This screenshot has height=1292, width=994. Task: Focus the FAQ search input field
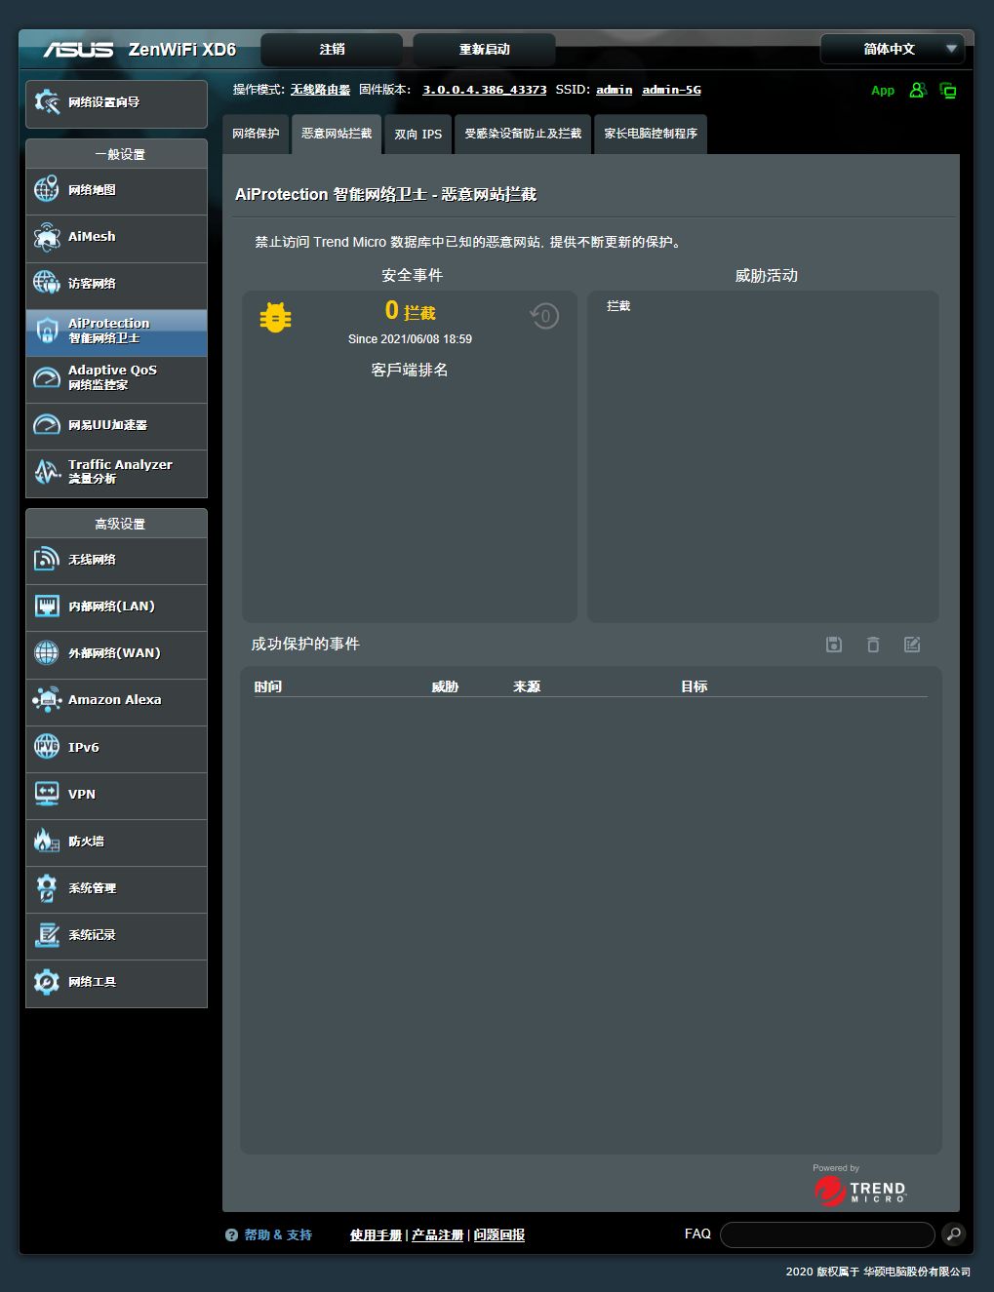click(x=827, y=1234)
